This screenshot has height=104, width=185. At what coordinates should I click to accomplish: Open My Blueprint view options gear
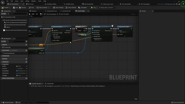tap(26, 41)
